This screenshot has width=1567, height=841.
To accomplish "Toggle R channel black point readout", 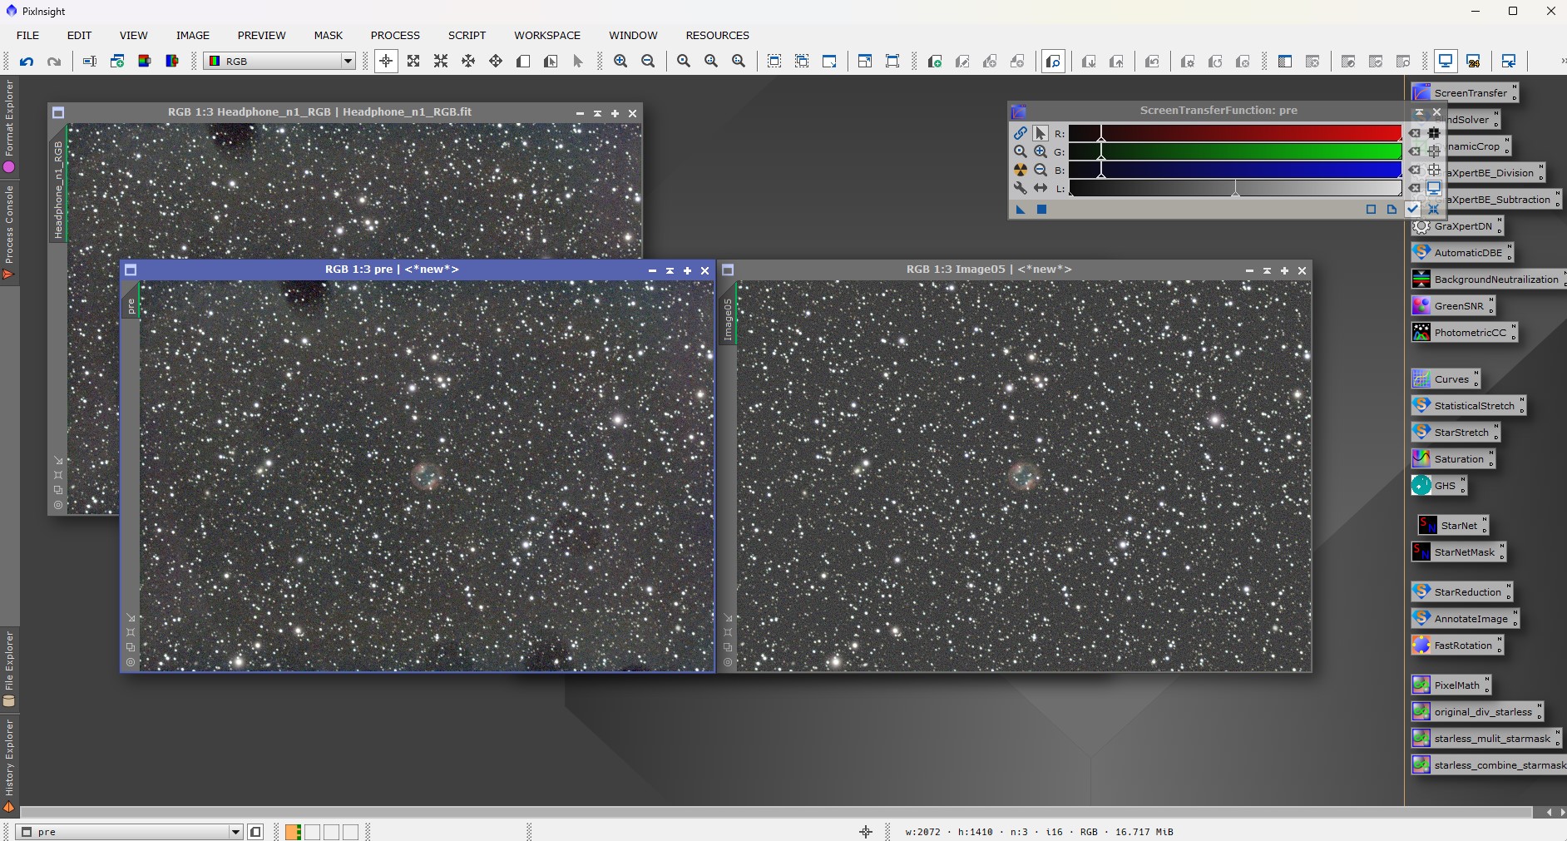I will click(x=1434, y=133).
